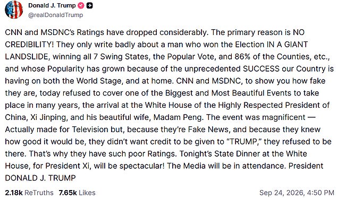The height and width of the screenshot is (198, 337).
Task: Click the 'NO CREDIBILITY!' phrase in the post
Action: point(155,38)
